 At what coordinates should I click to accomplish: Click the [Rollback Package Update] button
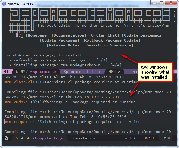111,40
